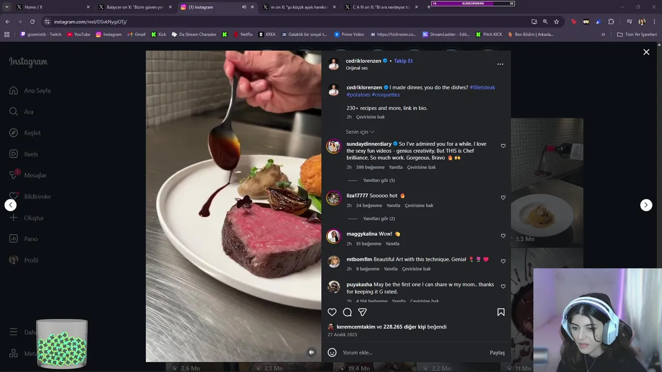Expand "Yanıtları gör (5)" replies
This screenshot has height=372, width=662.
coord(379,180)
